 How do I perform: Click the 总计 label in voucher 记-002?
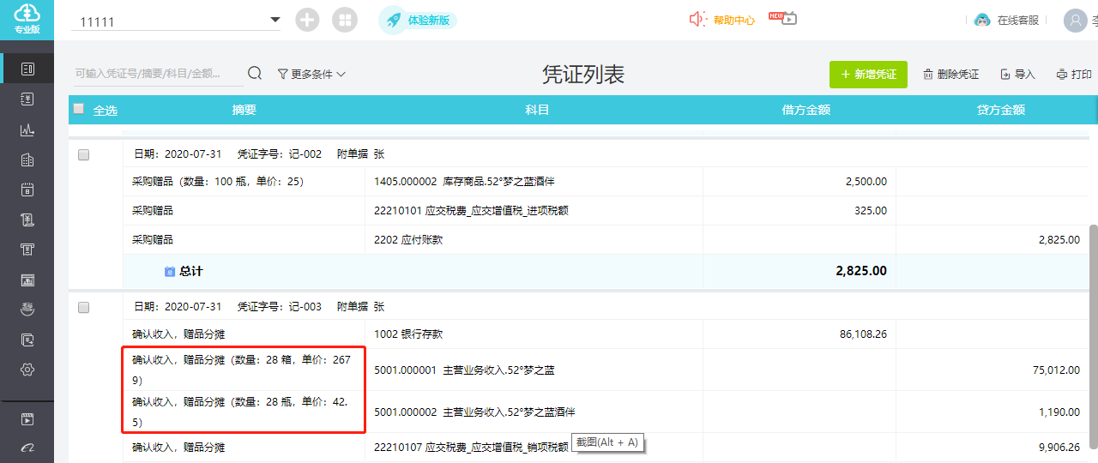(191, 271)
